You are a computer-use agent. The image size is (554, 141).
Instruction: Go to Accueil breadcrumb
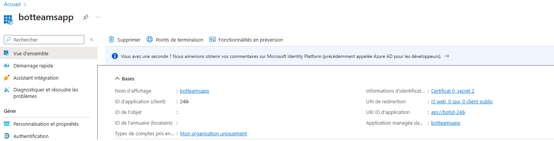tap(12, 4)
